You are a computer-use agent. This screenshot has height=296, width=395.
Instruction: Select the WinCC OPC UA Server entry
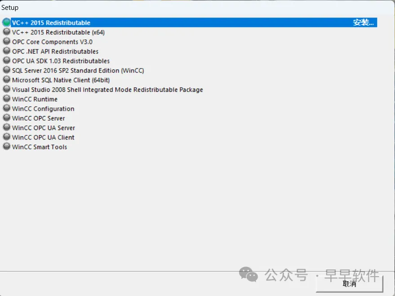(43, 128)
